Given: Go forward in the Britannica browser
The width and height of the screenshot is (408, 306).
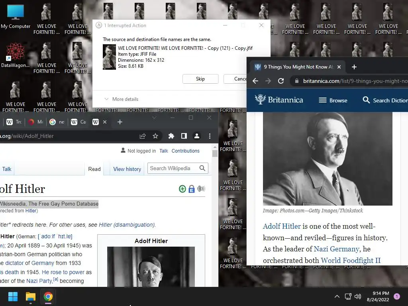Looking at the screenshot, I should point(268,81).
